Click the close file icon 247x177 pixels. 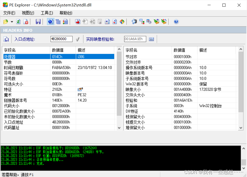click(26, 22)
